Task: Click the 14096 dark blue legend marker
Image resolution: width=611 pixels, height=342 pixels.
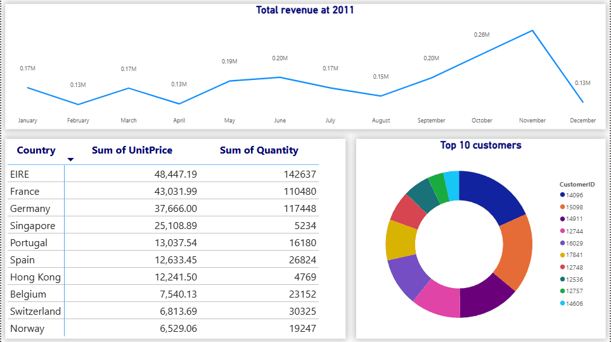Action: 562,195
